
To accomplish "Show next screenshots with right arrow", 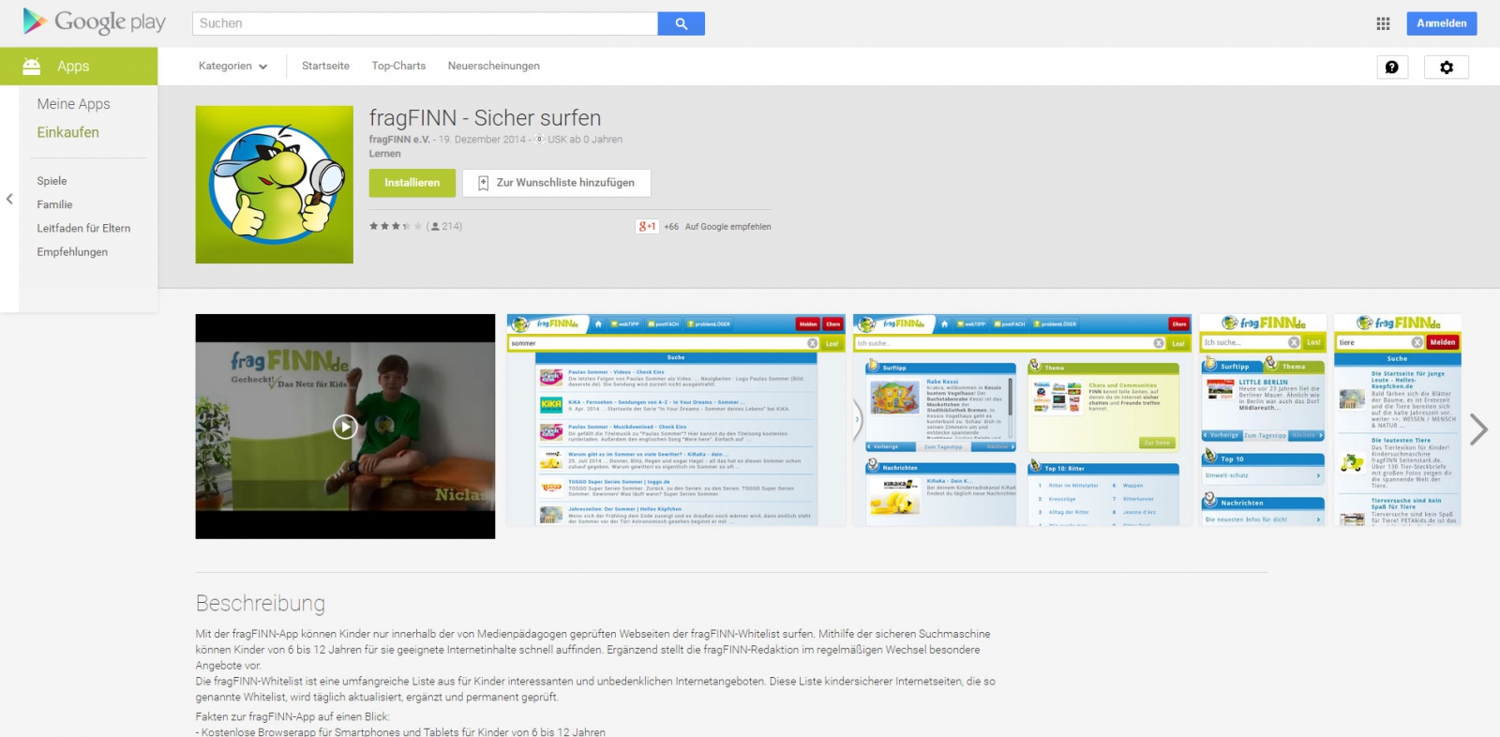I will [x=1478, y=429].
